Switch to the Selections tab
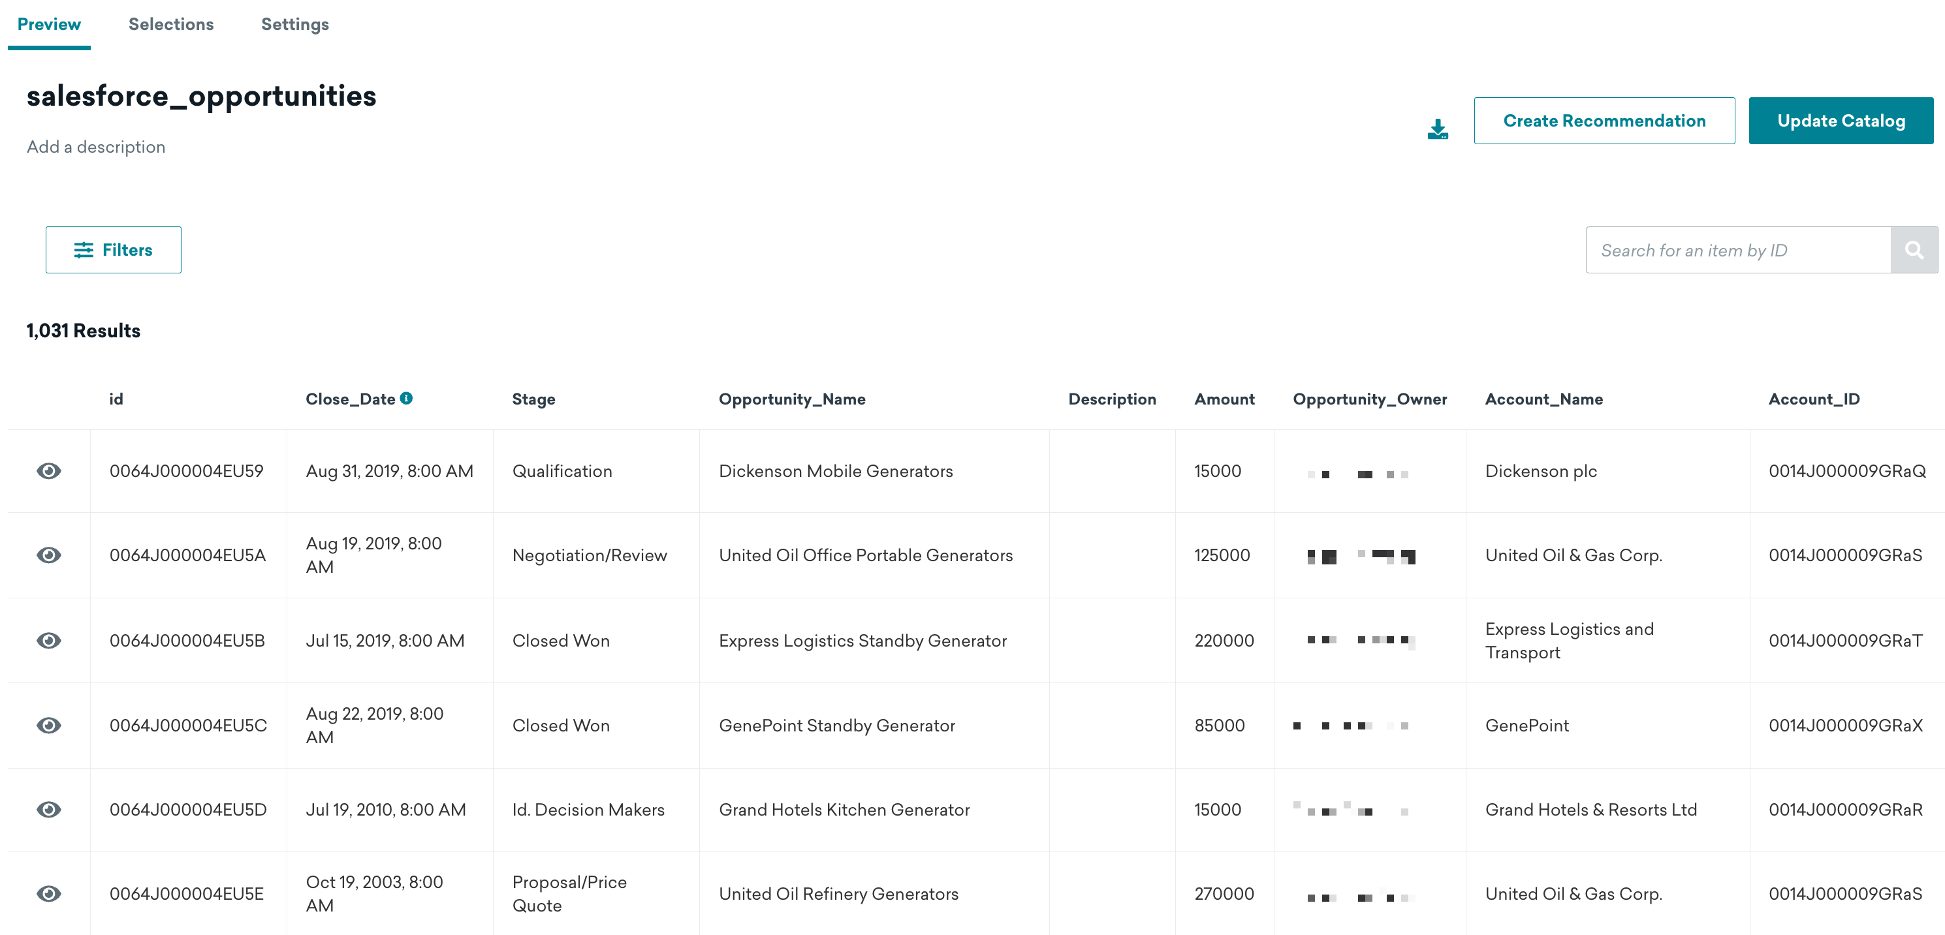1945x935 pixels. [170, 23]
